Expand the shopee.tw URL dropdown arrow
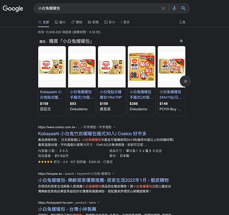229x215 pixels. click(113, 174)
